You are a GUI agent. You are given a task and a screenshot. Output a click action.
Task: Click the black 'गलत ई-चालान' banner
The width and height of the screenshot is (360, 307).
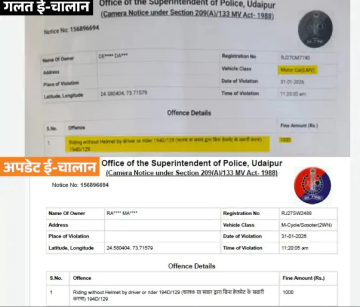(x=46, y=7)
